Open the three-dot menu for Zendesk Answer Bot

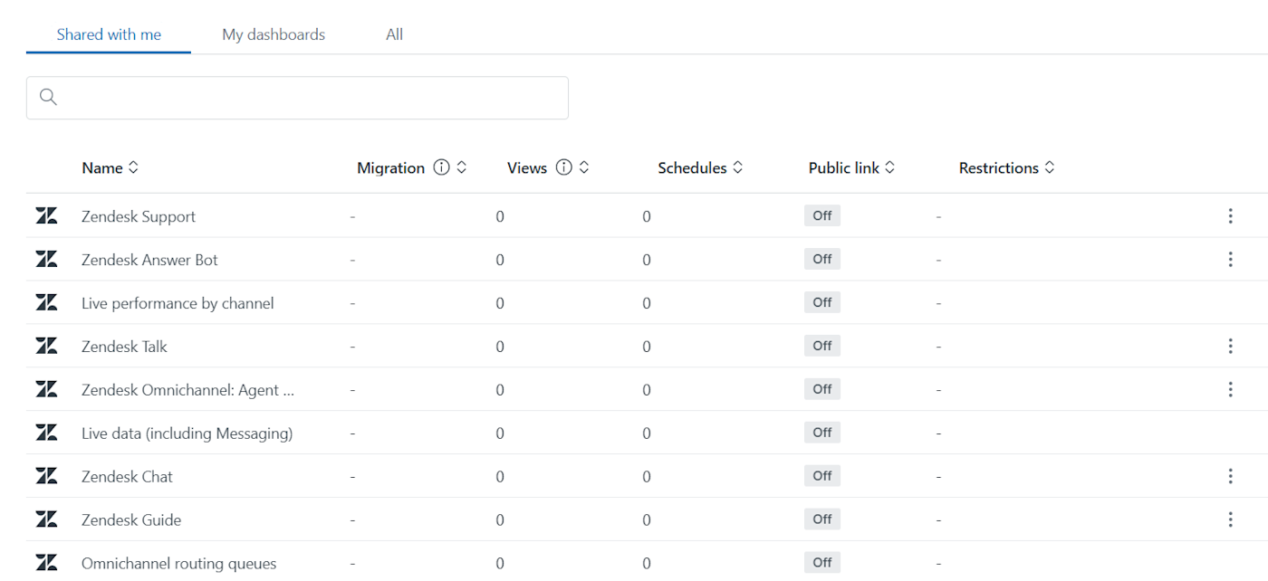(x=1230, y=259)
